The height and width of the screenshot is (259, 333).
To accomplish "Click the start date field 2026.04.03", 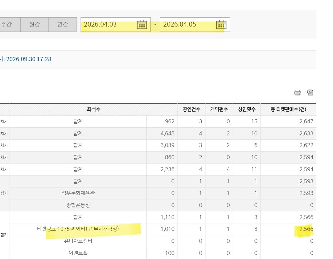I will pos(116,24).
